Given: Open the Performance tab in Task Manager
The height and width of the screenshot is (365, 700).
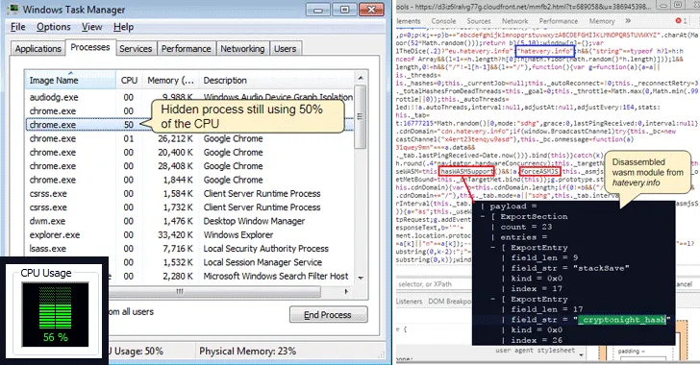Looking at the screenshot, I should 187,49.
